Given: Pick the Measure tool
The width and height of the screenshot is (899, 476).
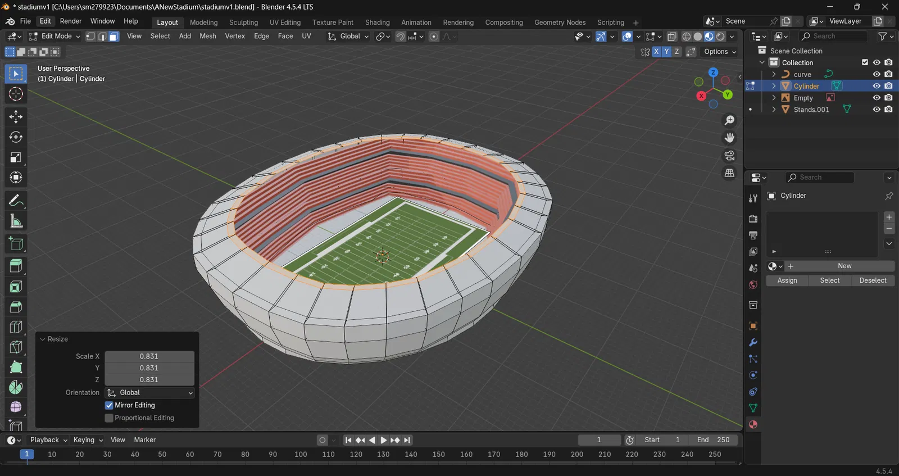Looking at the screenshot, I should [16, 221].
